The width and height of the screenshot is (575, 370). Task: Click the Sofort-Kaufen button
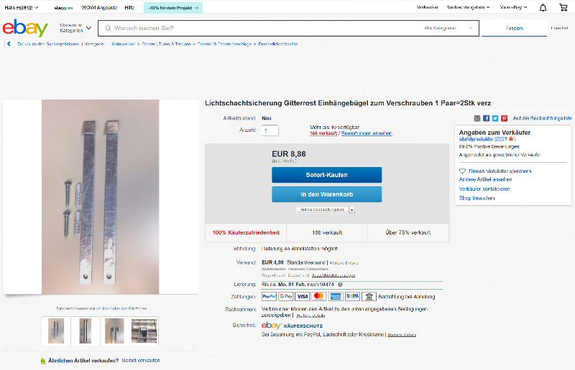pos(327,175)
